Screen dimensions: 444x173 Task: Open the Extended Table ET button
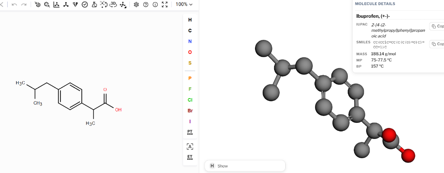[x=190, y=157]
